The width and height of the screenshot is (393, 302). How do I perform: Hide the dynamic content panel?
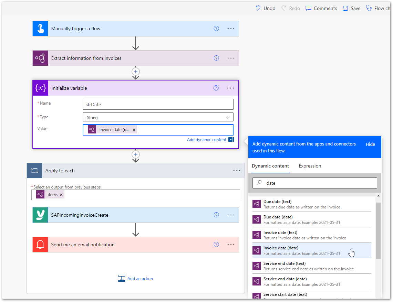[x=370, y=144]
